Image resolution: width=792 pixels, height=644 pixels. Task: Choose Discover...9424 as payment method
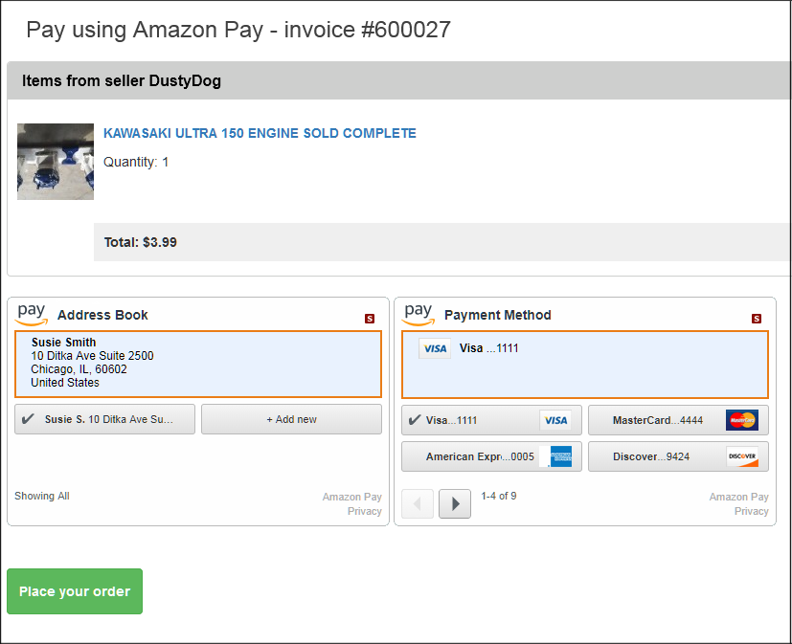pos(678,456)
